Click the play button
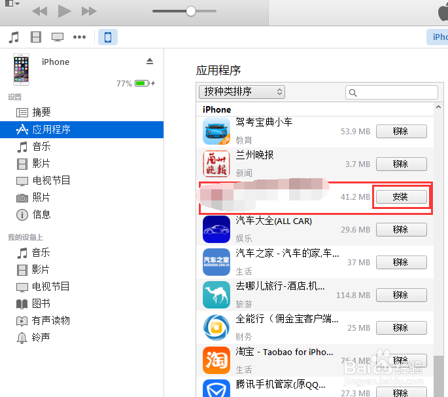Screen dimensions: 448x397 pyautogui.click(x=64, y=11)
